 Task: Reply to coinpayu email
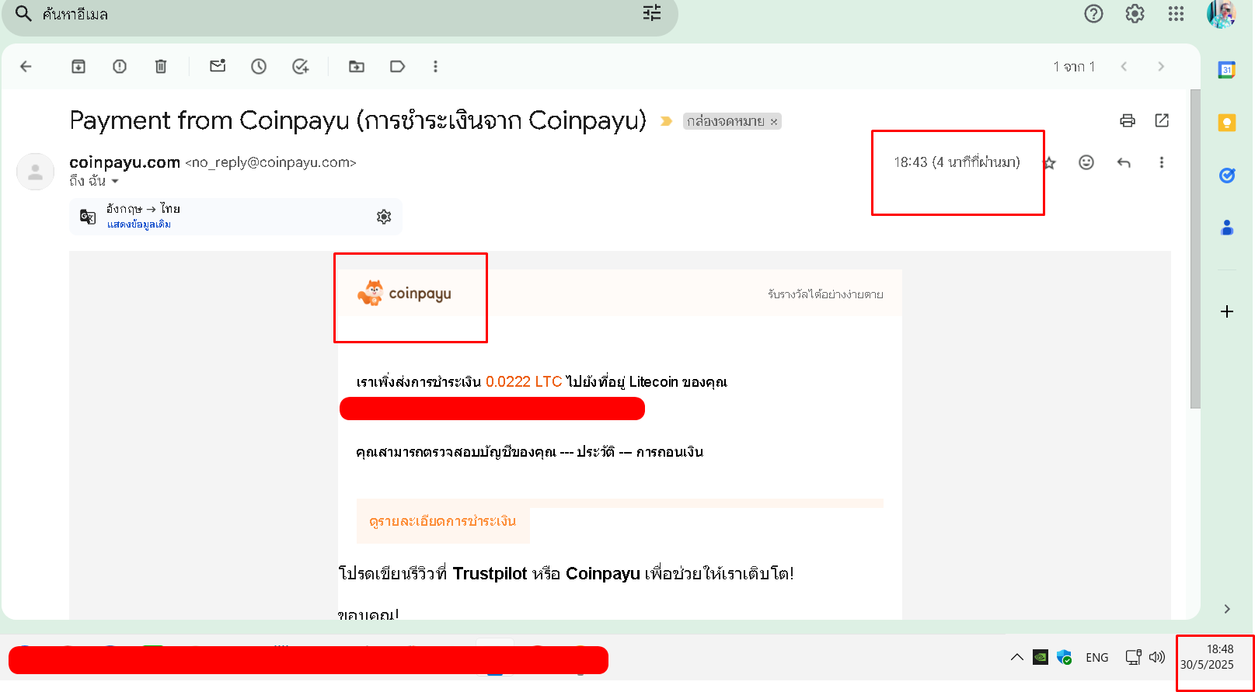pos(1124,162)
